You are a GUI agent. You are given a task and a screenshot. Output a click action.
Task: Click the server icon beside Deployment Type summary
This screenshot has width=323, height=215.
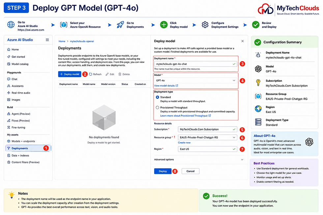(258, 122)
